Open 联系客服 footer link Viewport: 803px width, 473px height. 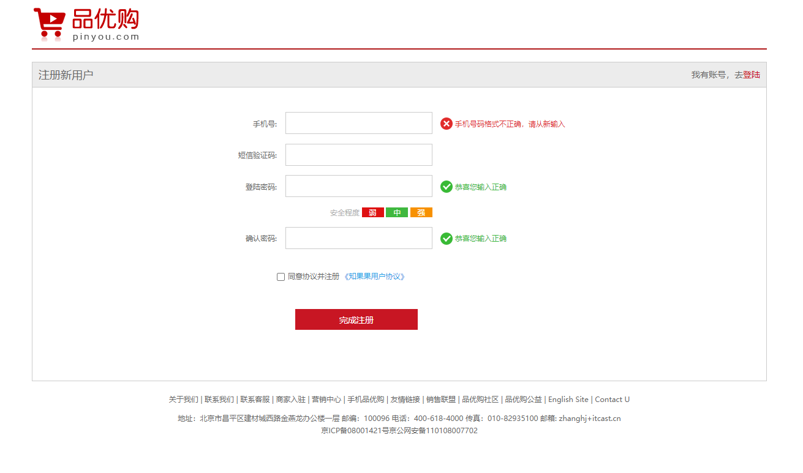(x=255, y=400)
